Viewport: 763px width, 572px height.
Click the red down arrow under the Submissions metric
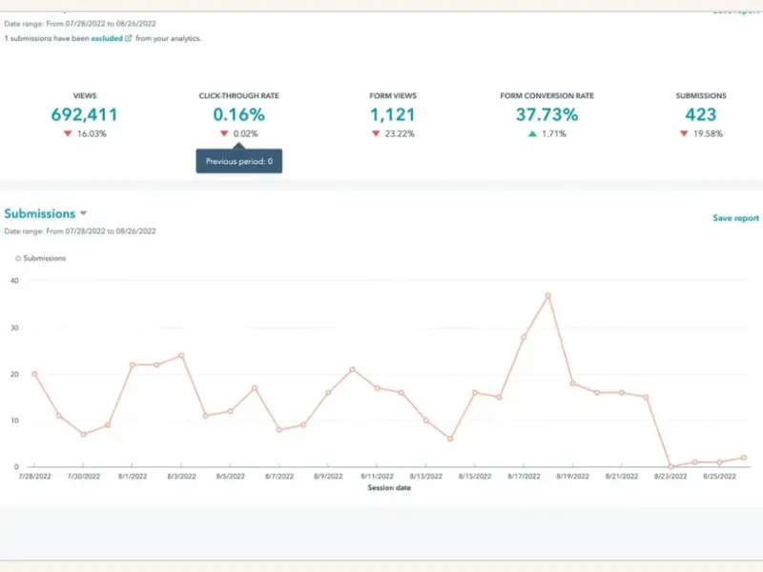pos(684,133)
